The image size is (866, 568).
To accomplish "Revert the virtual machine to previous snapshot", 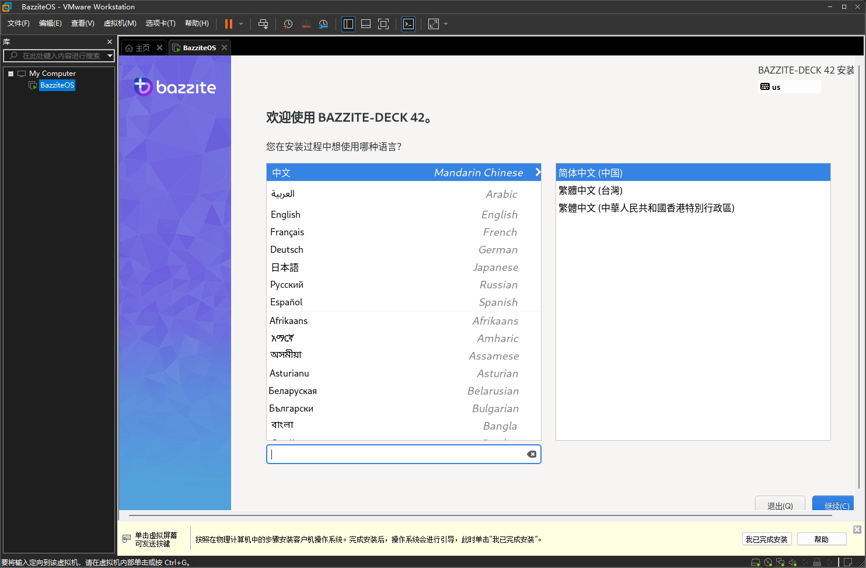I will click(306, 24).
